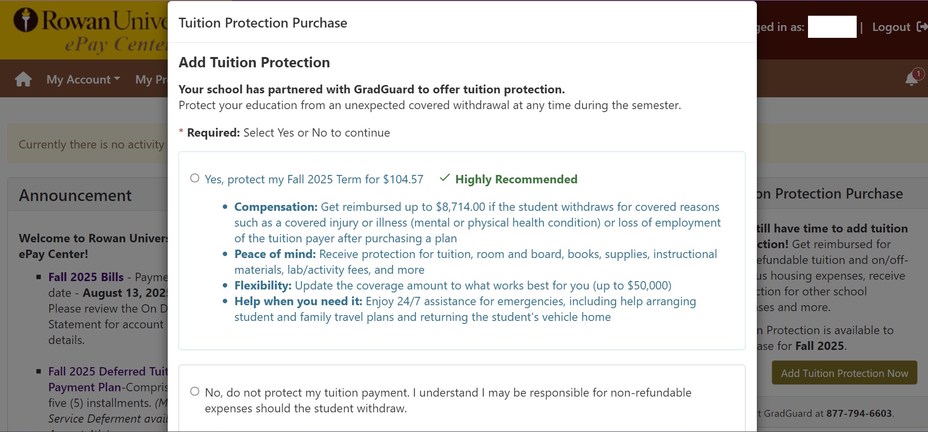Click the Logout link
The width and height of the screenshot is (928, 432).
pos(891,27)
